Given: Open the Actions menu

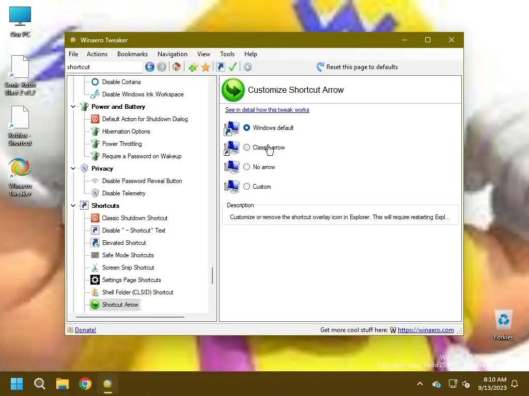Looking at the screenshot, I should pyautogui.click(x=97, y=54).
